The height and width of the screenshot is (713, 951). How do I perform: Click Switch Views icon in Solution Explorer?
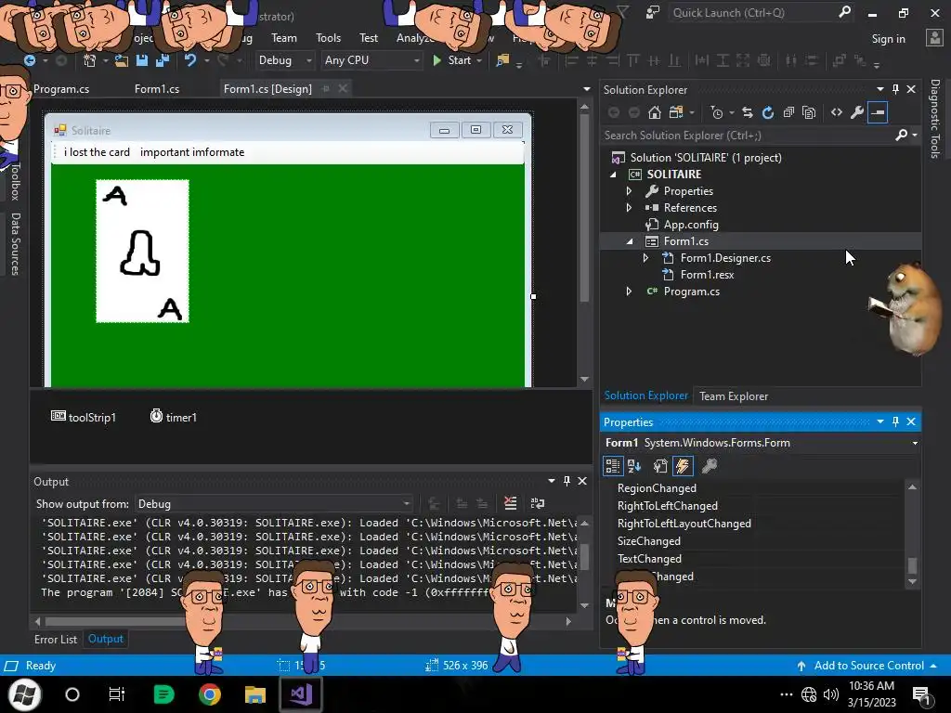click(676, 112)
